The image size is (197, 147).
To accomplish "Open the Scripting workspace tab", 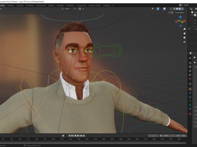I will (106, 5).
